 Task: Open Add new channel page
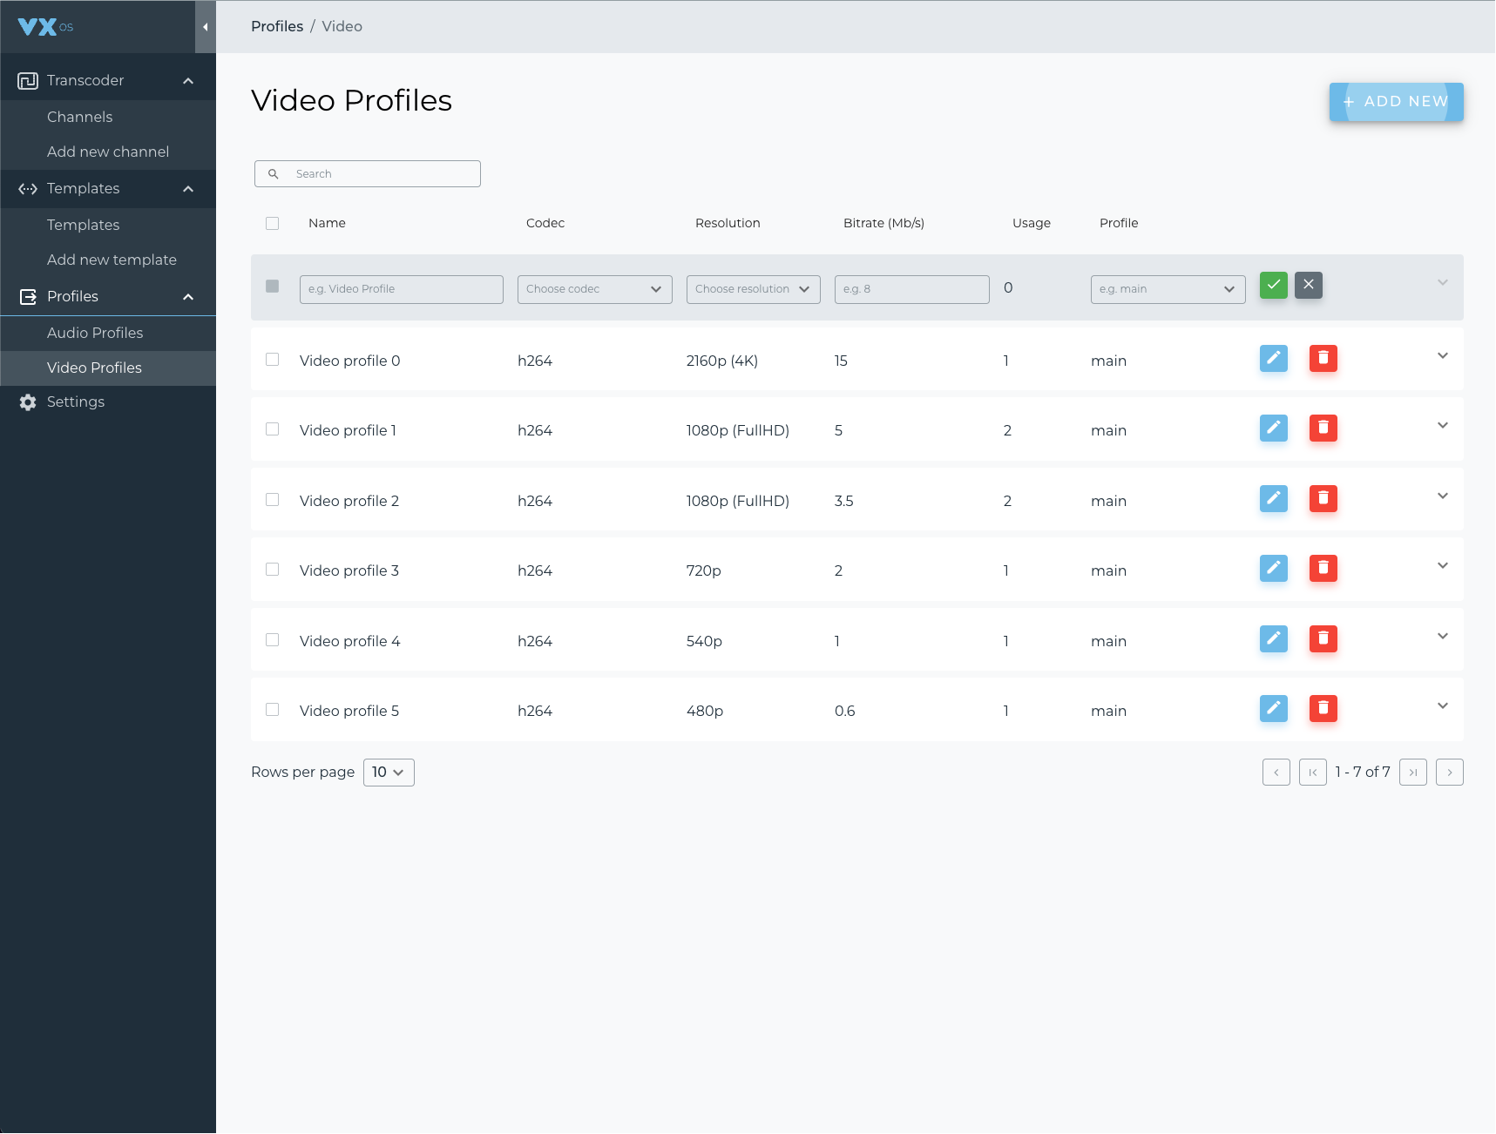point(108,152)
